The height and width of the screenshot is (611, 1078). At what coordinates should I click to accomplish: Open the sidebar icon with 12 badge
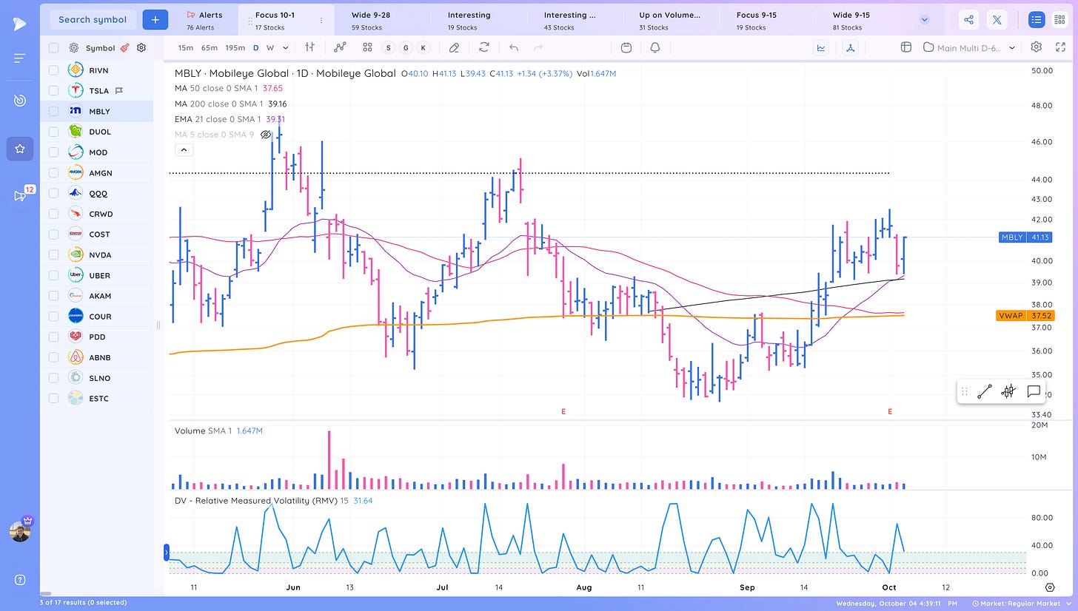click(x=20, y=195)
